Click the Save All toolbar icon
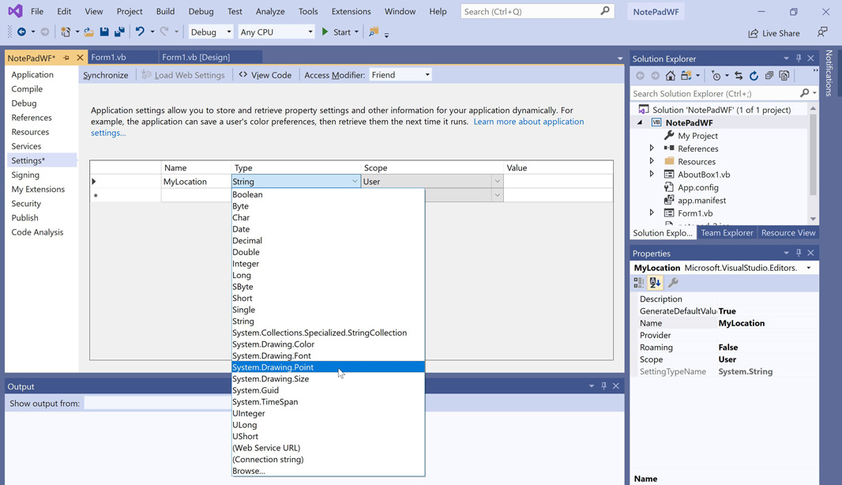The width and height of the screenshot is (842, 485). tap(119, 32)
